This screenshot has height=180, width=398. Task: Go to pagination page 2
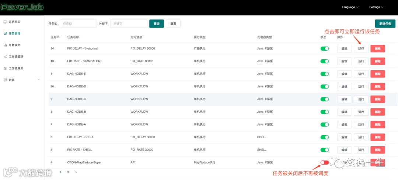[68, 172]
